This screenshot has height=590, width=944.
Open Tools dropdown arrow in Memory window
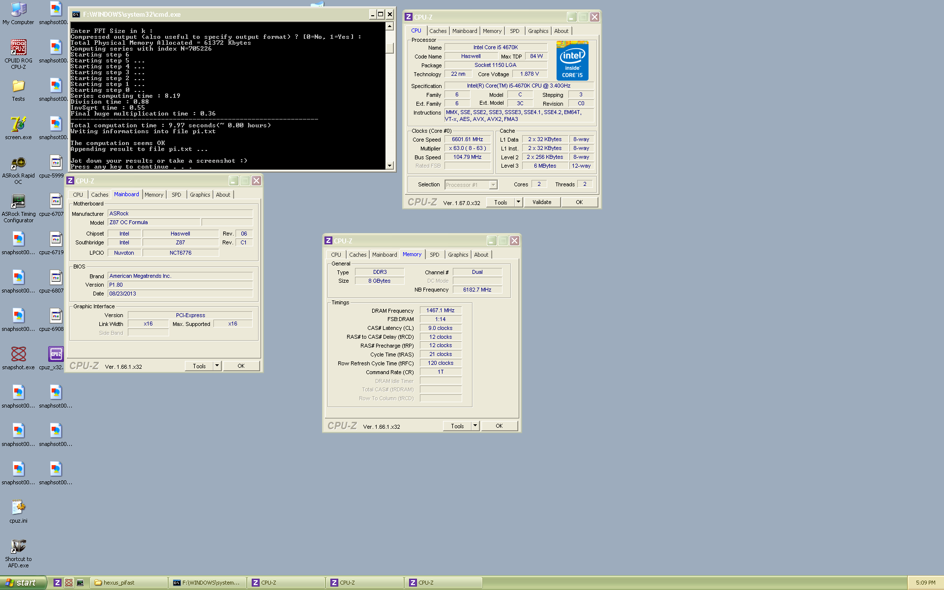[475, 426]
